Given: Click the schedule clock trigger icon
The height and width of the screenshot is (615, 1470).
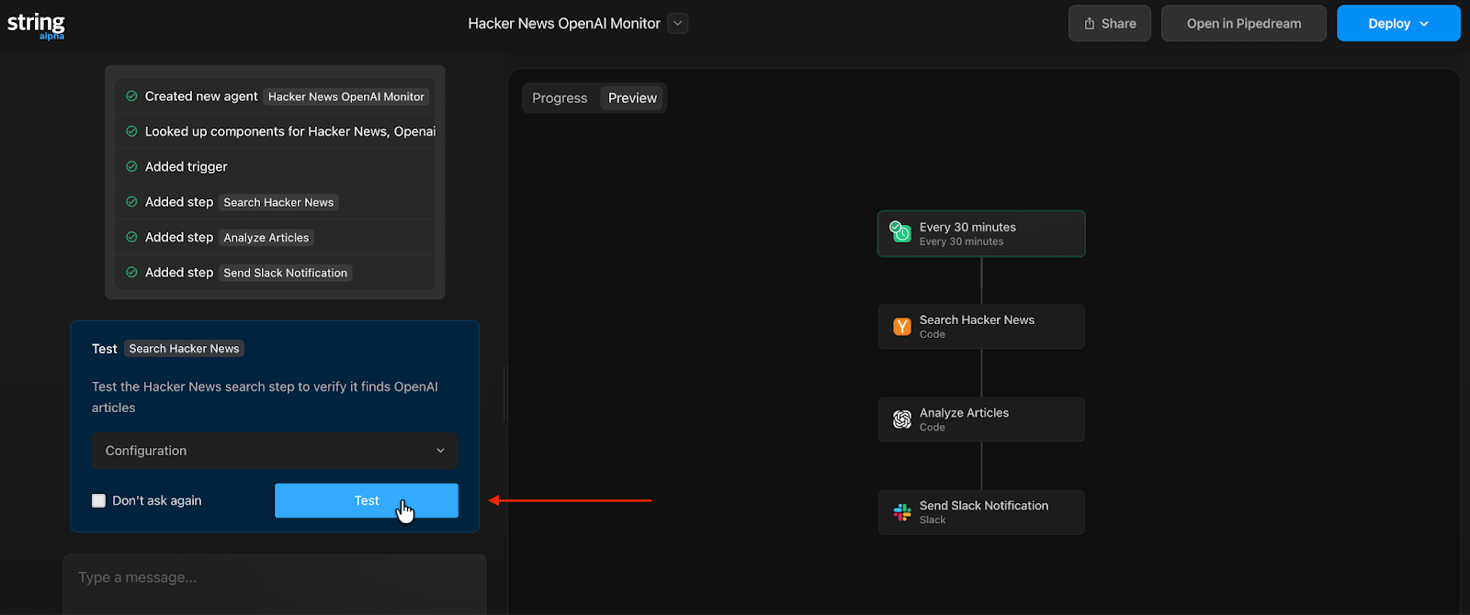Looking at the screenshot, I should (x=900, y=232).
